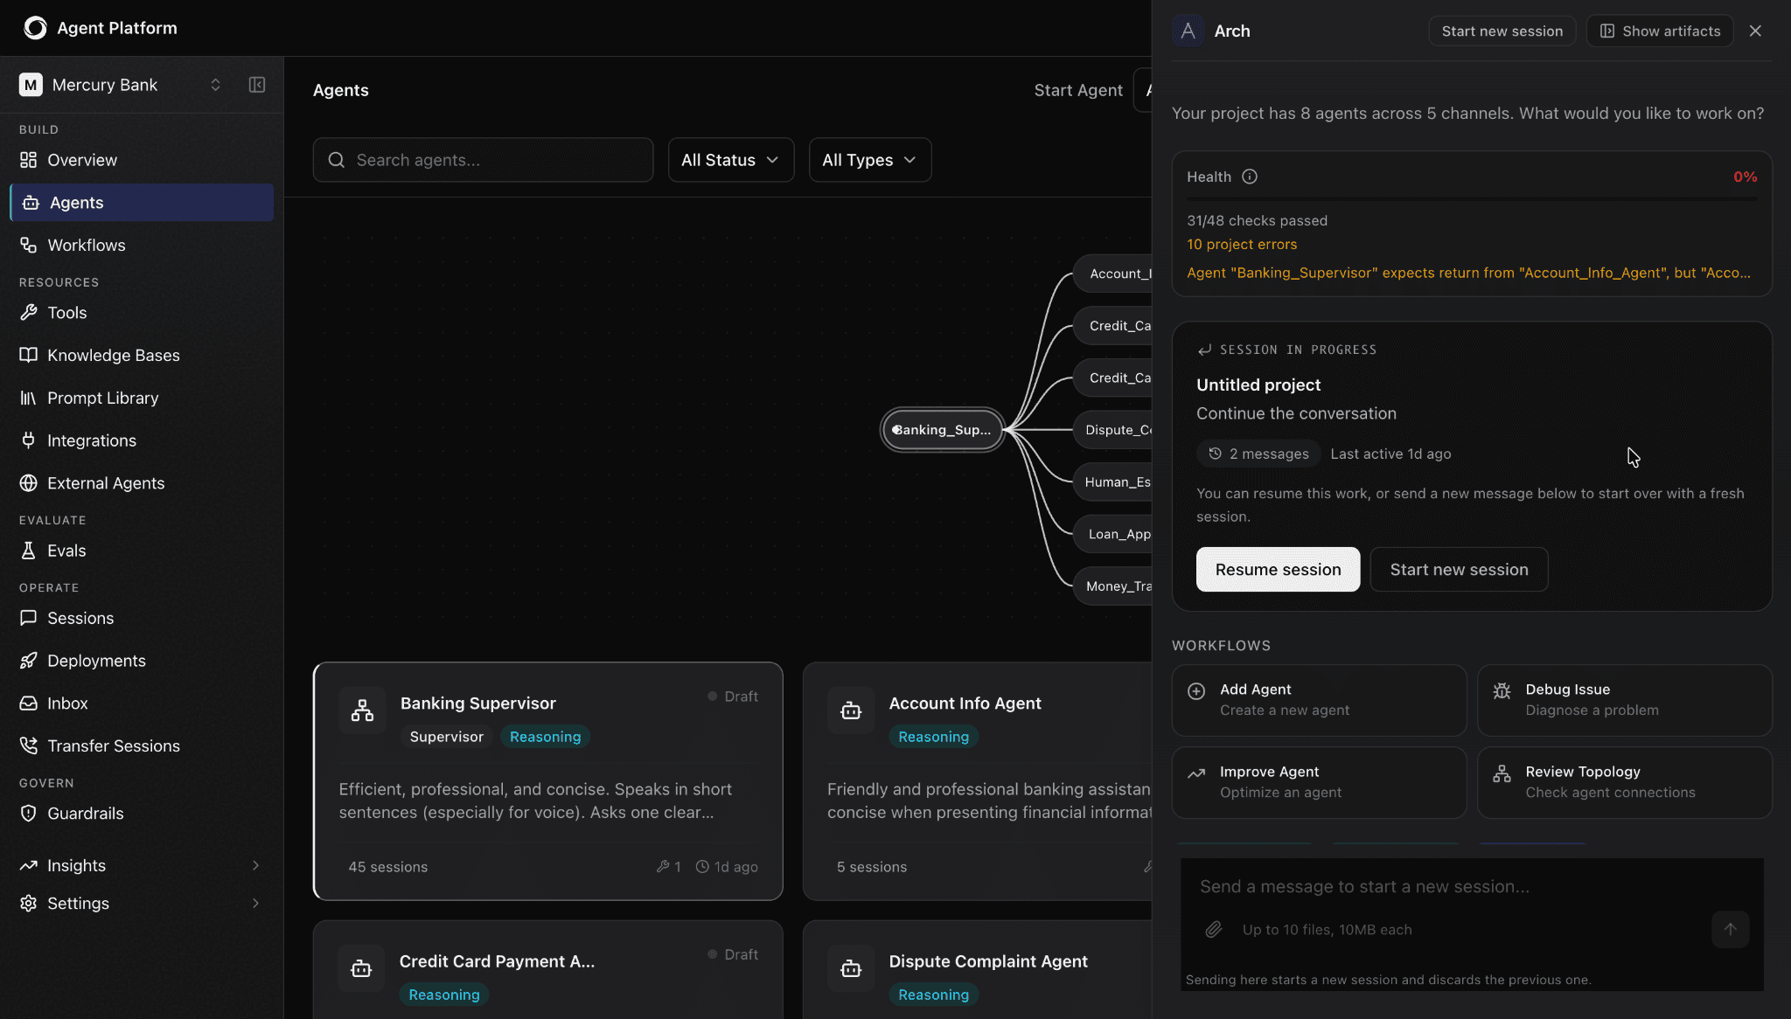Click Start new session in the Arch header

point(1502,31)
